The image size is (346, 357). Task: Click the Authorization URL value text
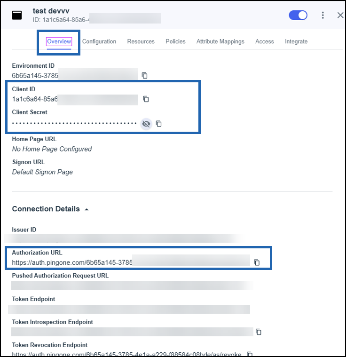(72, 262)
